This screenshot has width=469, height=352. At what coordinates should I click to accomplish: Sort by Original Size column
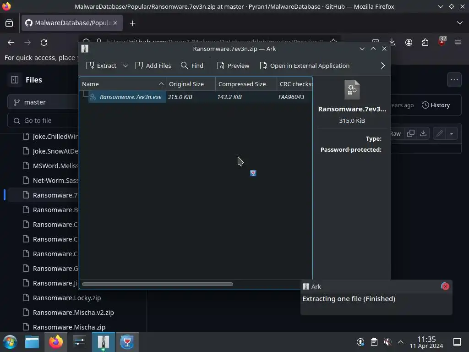point(191,84)
